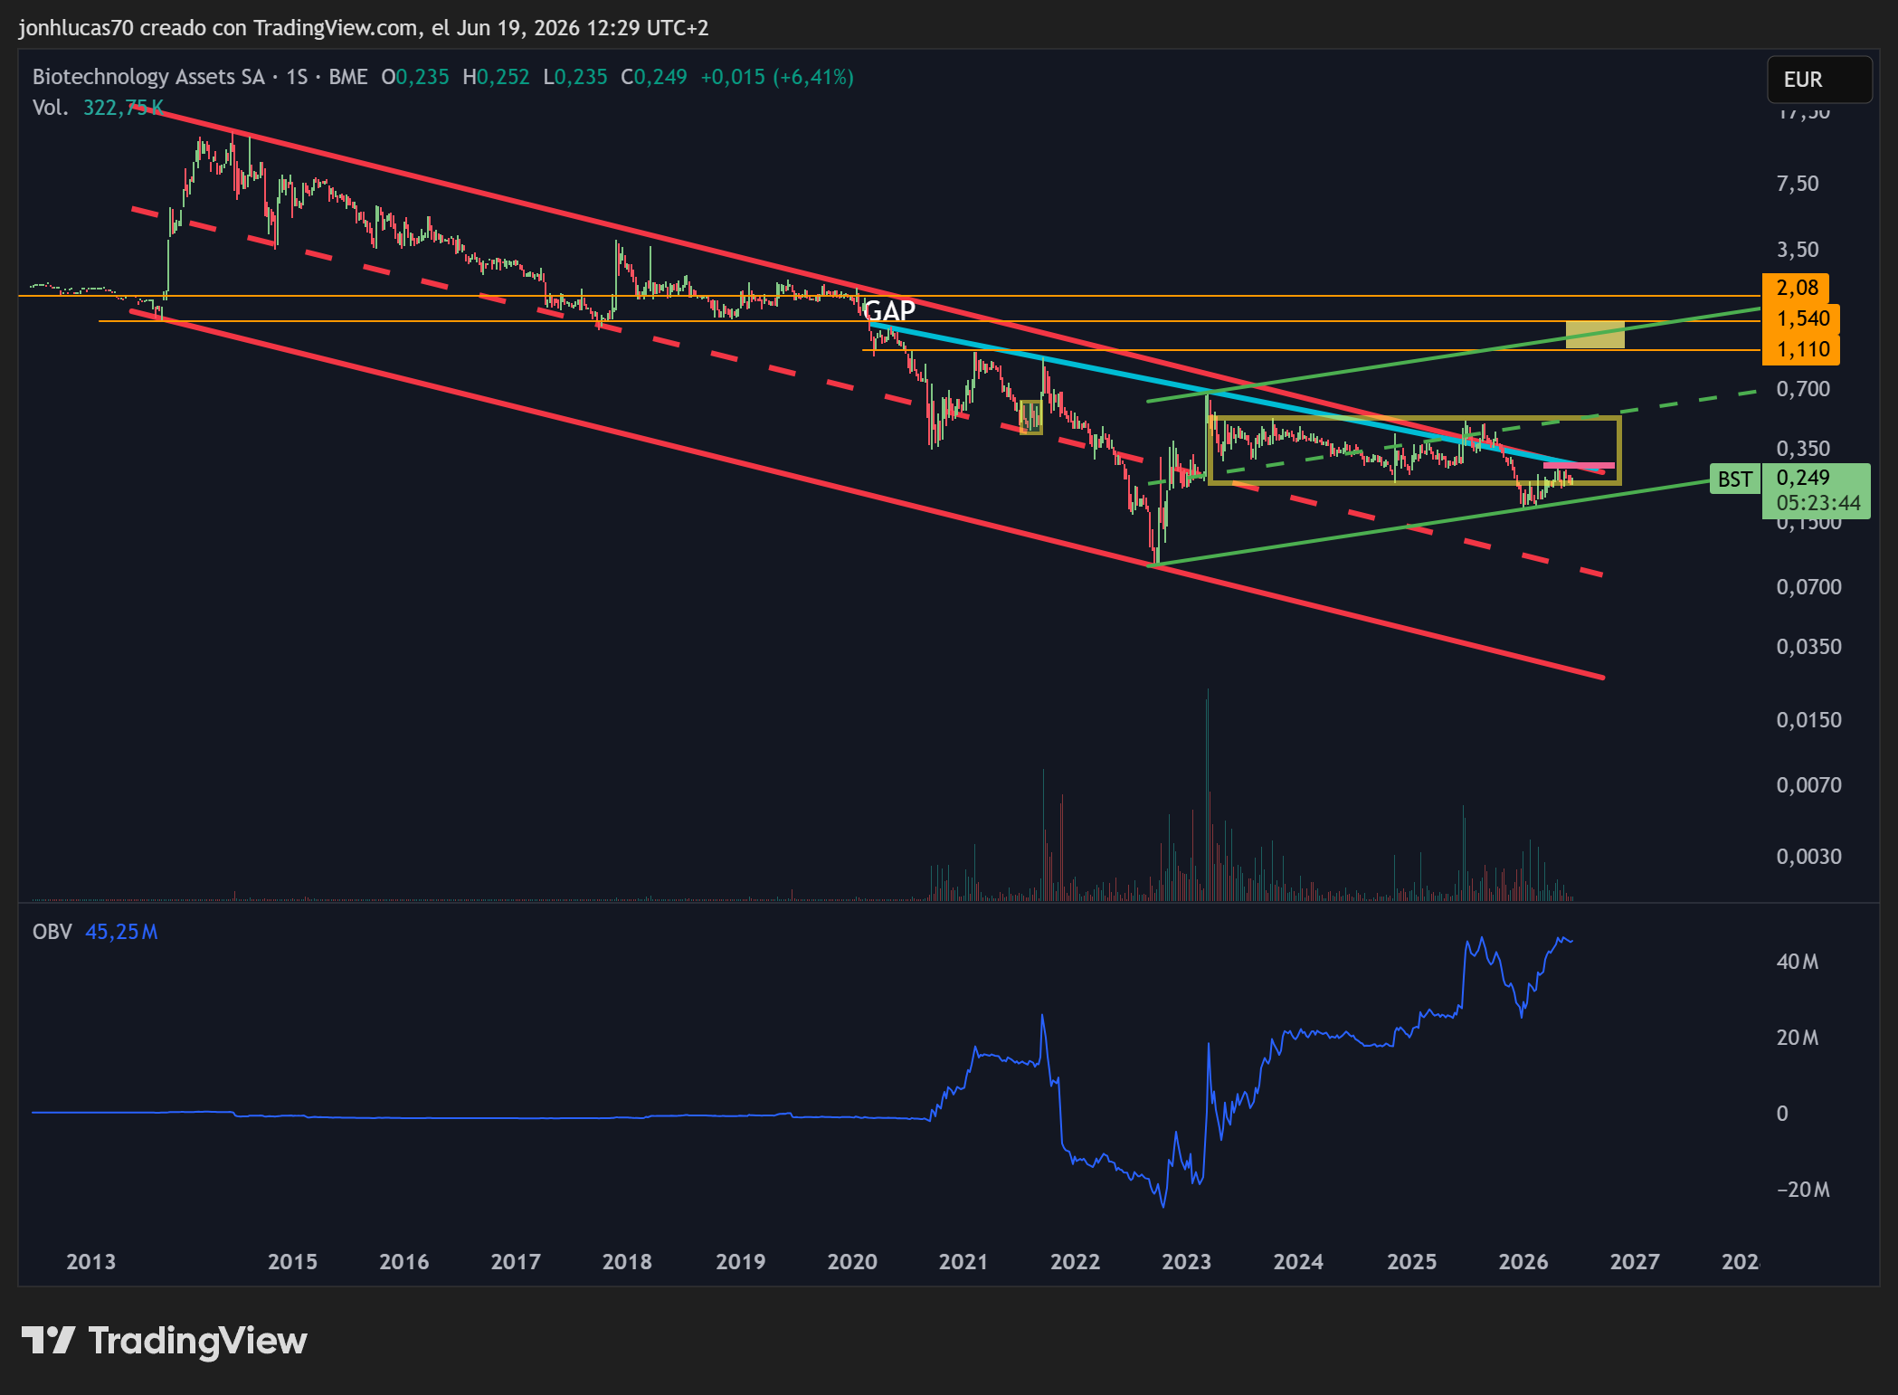This screenshot has height=1395, width=1898.
Task: Click the GAP text annotation
Action: tap(889, 311)
